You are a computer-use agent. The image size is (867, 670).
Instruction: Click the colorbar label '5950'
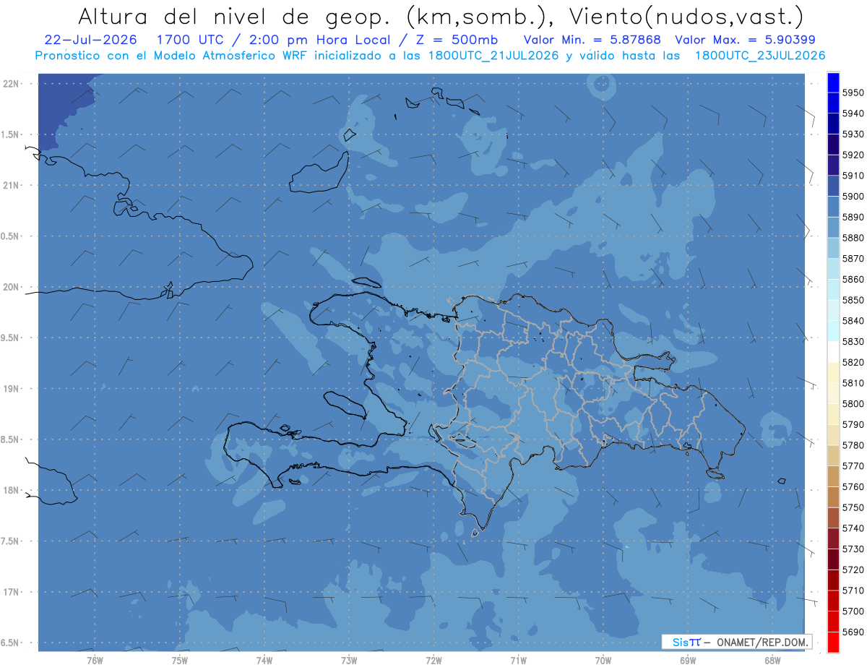click(x=853, y=93)
